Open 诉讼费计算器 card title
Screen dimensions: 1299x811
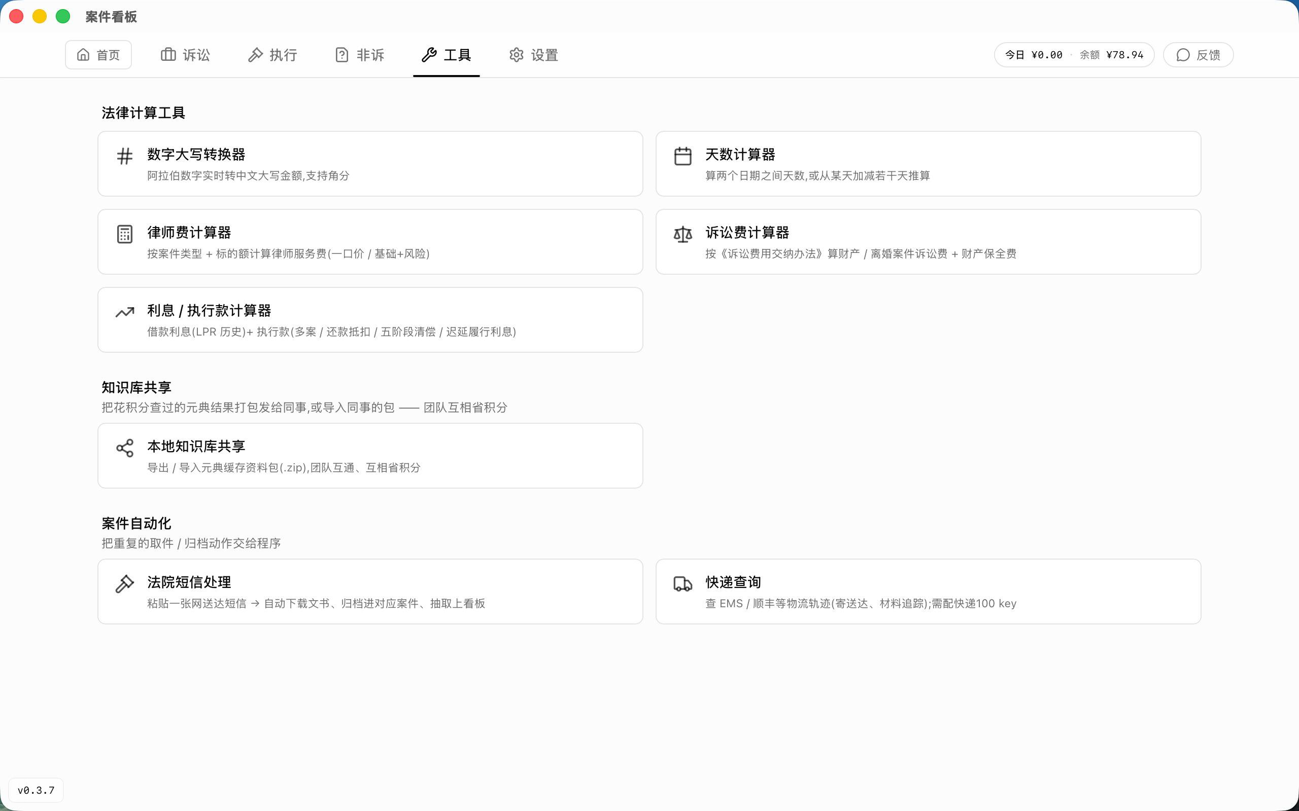tap(747, 232)
